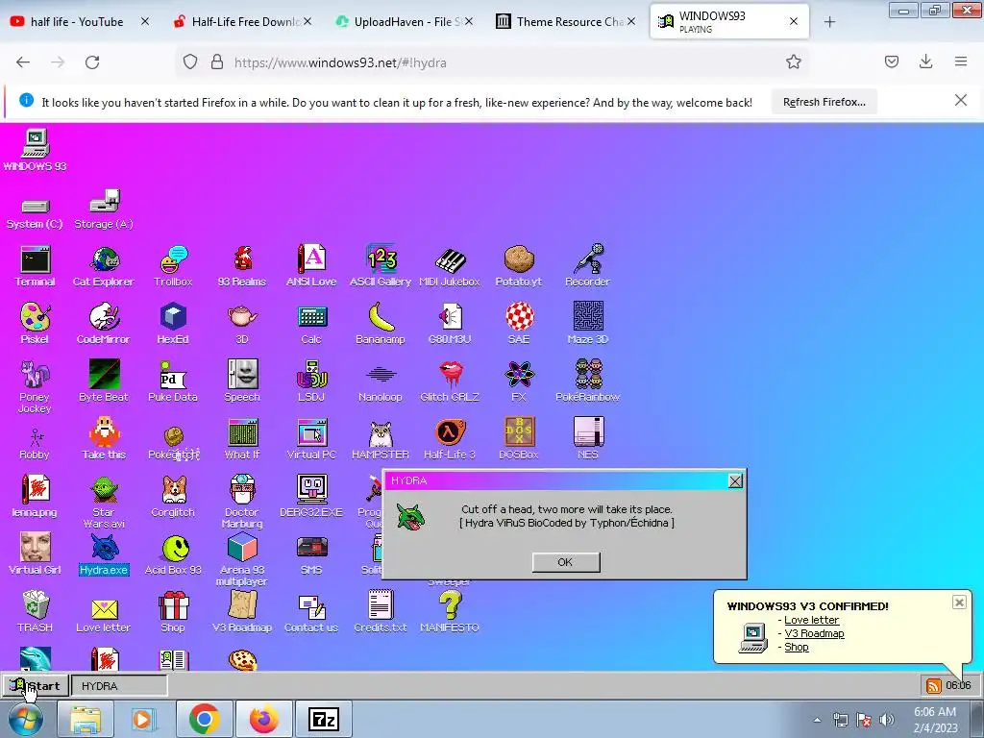The height and width of the screenshot is (738, 984).
Task: Open the Poney Jockey icon
Action: click(35, 386)
